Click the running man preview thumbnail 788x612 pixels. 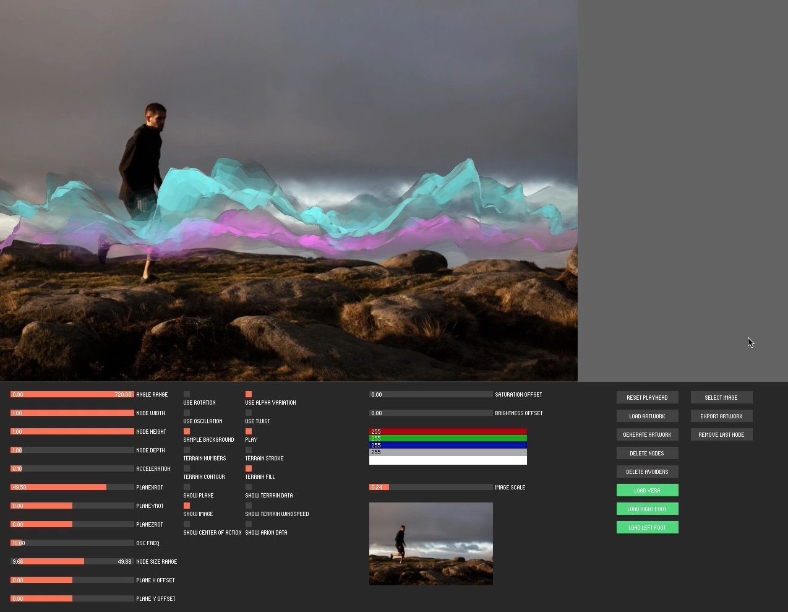430,543
